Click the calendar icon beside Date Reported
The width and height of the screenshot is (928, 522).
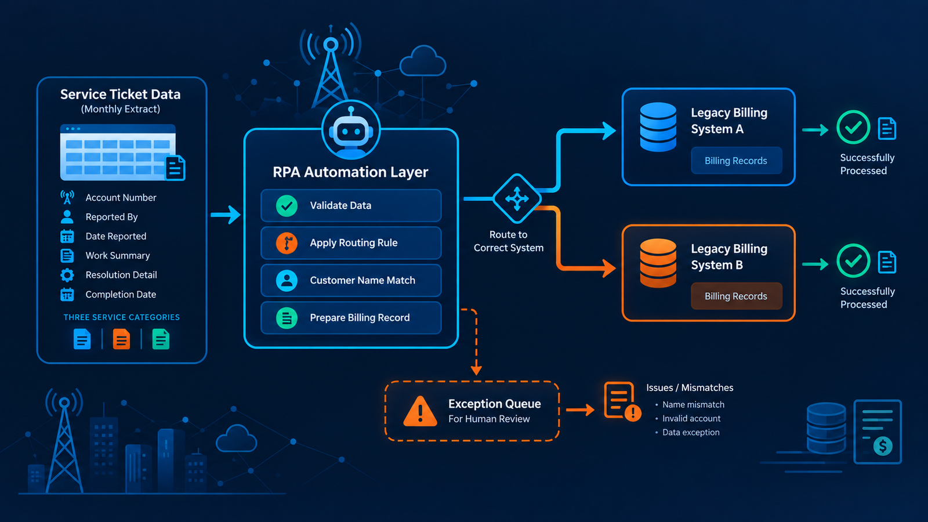pyautogui.click(x=67, y=236)
